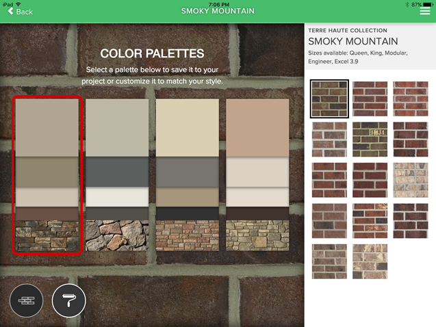Select bottom-row left tan brown brick thumbnail
The width and height of the screenshot is (436, 327).
click(329, 261)
